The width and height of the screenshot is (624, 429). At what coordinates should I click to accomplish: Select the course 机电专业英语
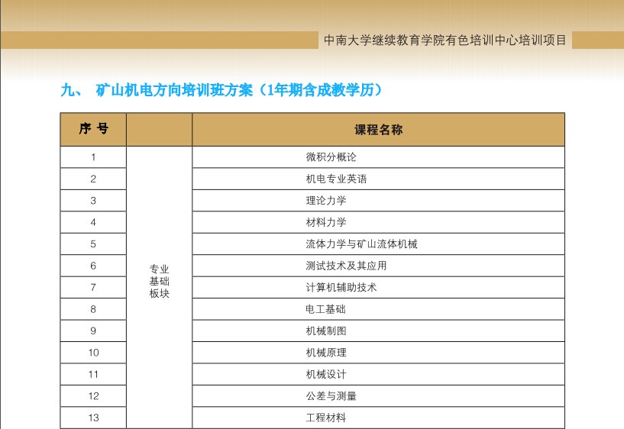point(336,179)
